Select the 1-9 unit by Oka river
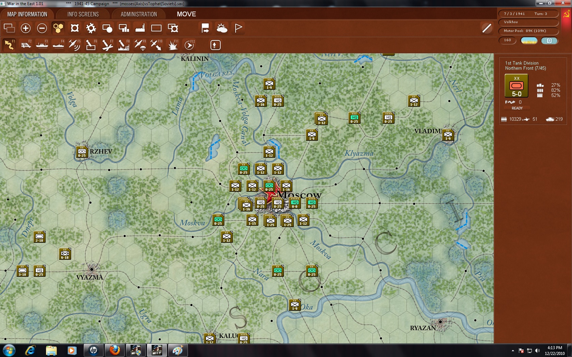This screenshot has height=357, width=572. (x=295, y=305)
